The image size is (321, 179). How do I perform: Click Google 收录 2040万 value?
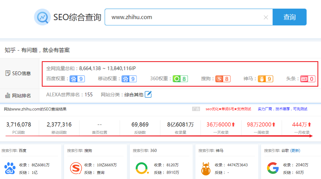[302, 165]
